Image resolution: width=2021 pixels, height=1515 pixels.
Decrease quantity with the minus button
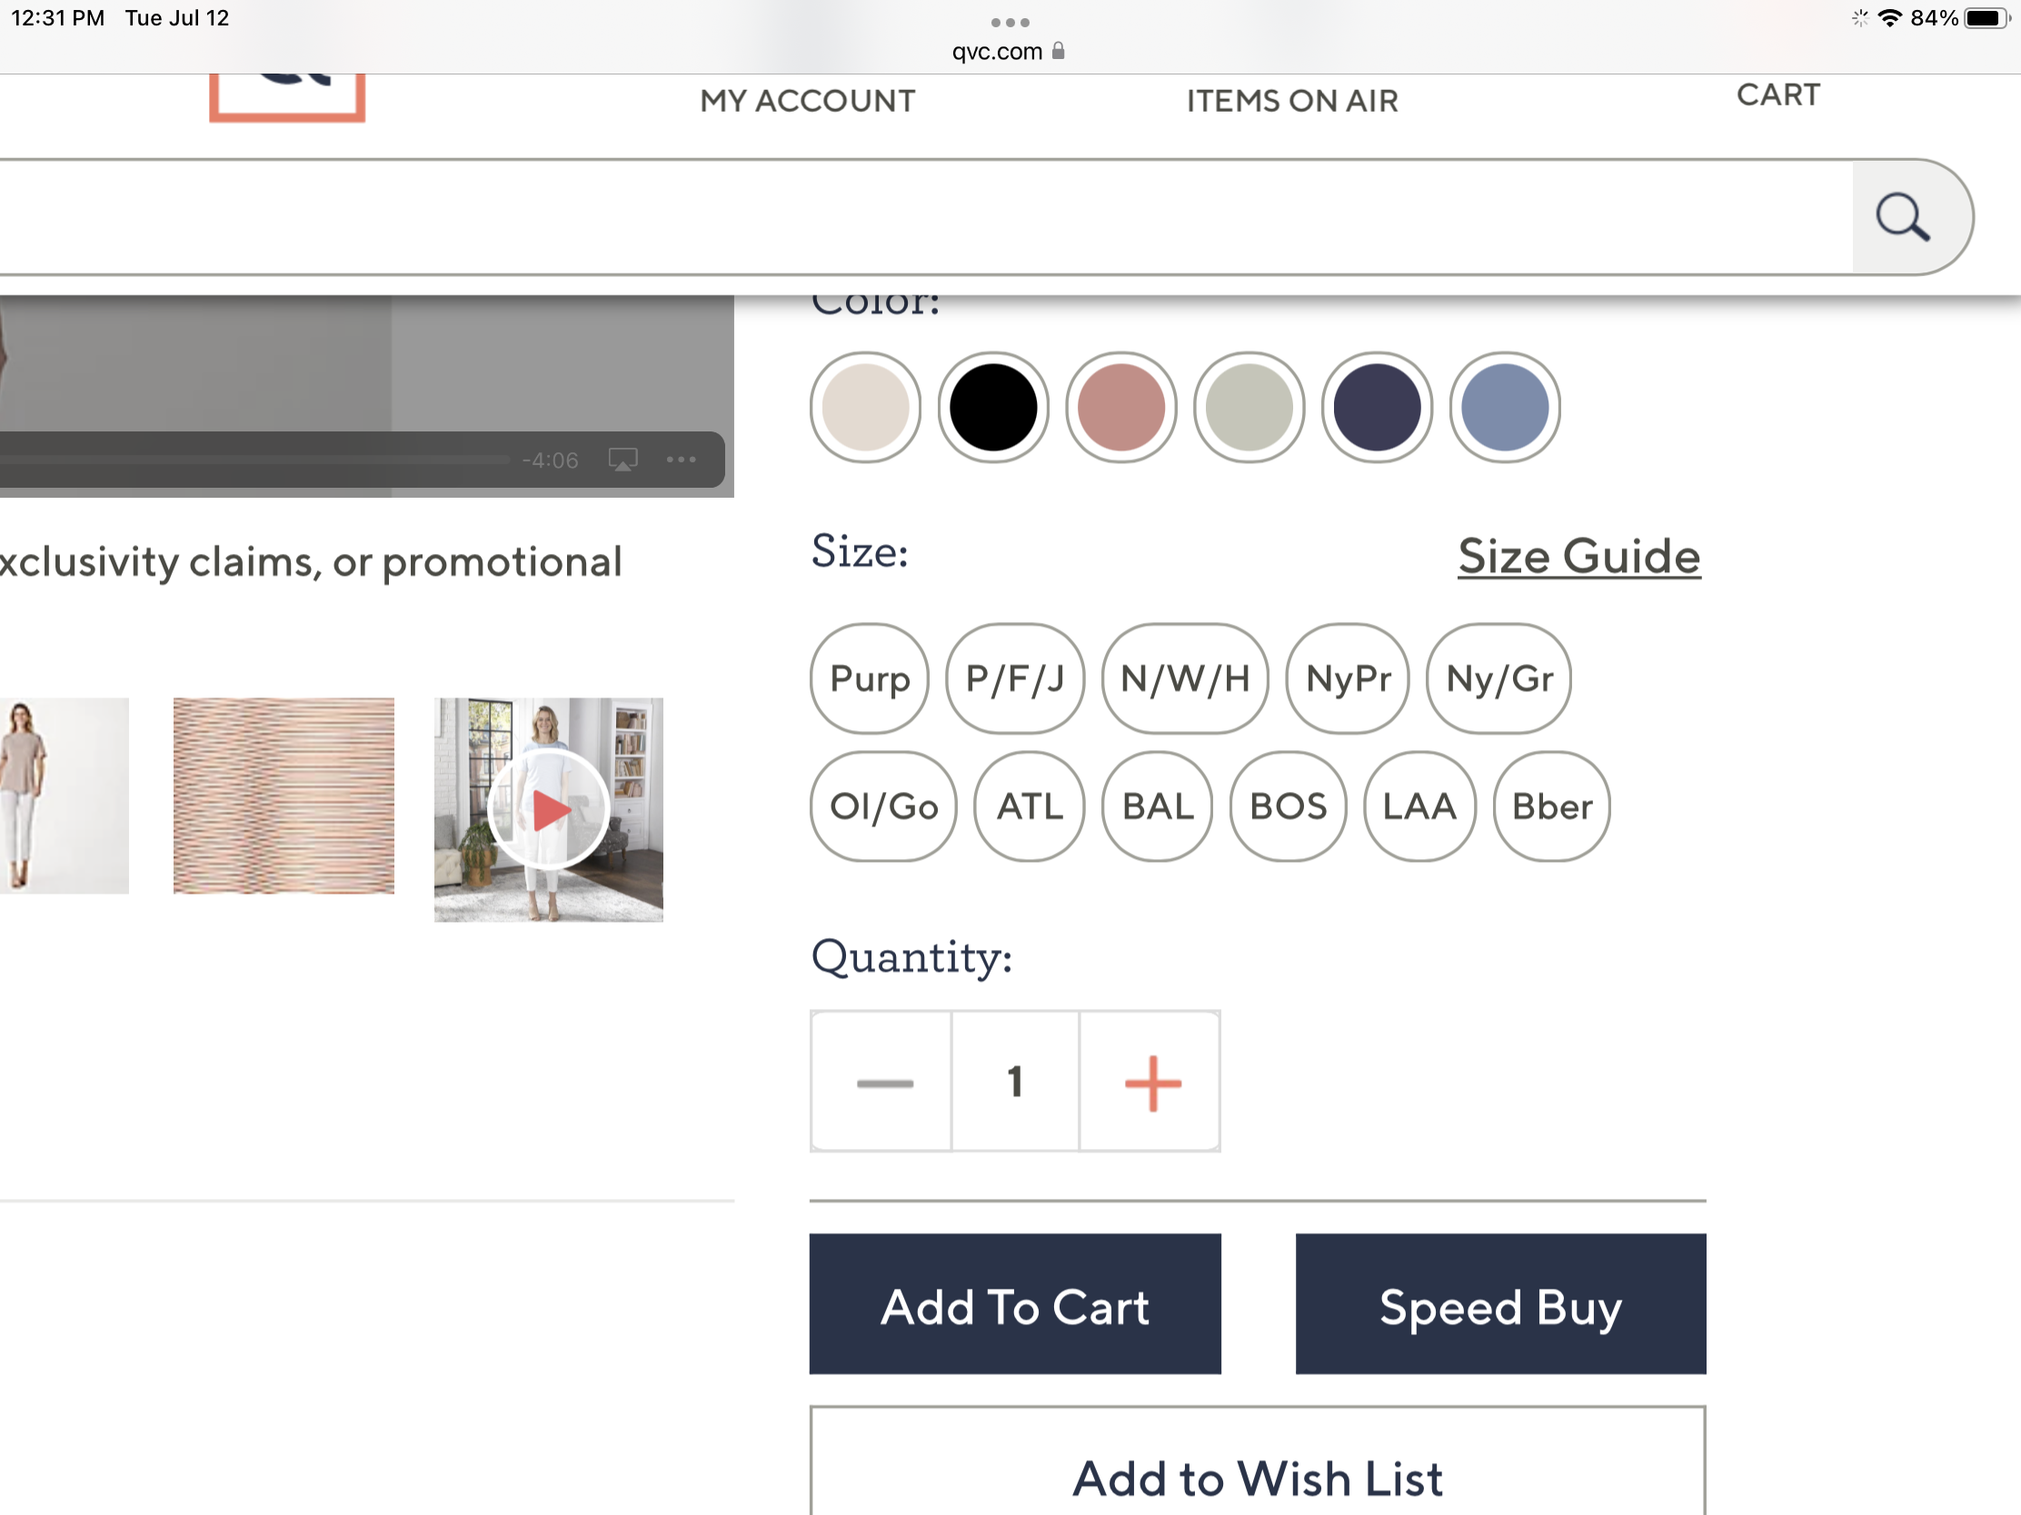click(883, 1082)
